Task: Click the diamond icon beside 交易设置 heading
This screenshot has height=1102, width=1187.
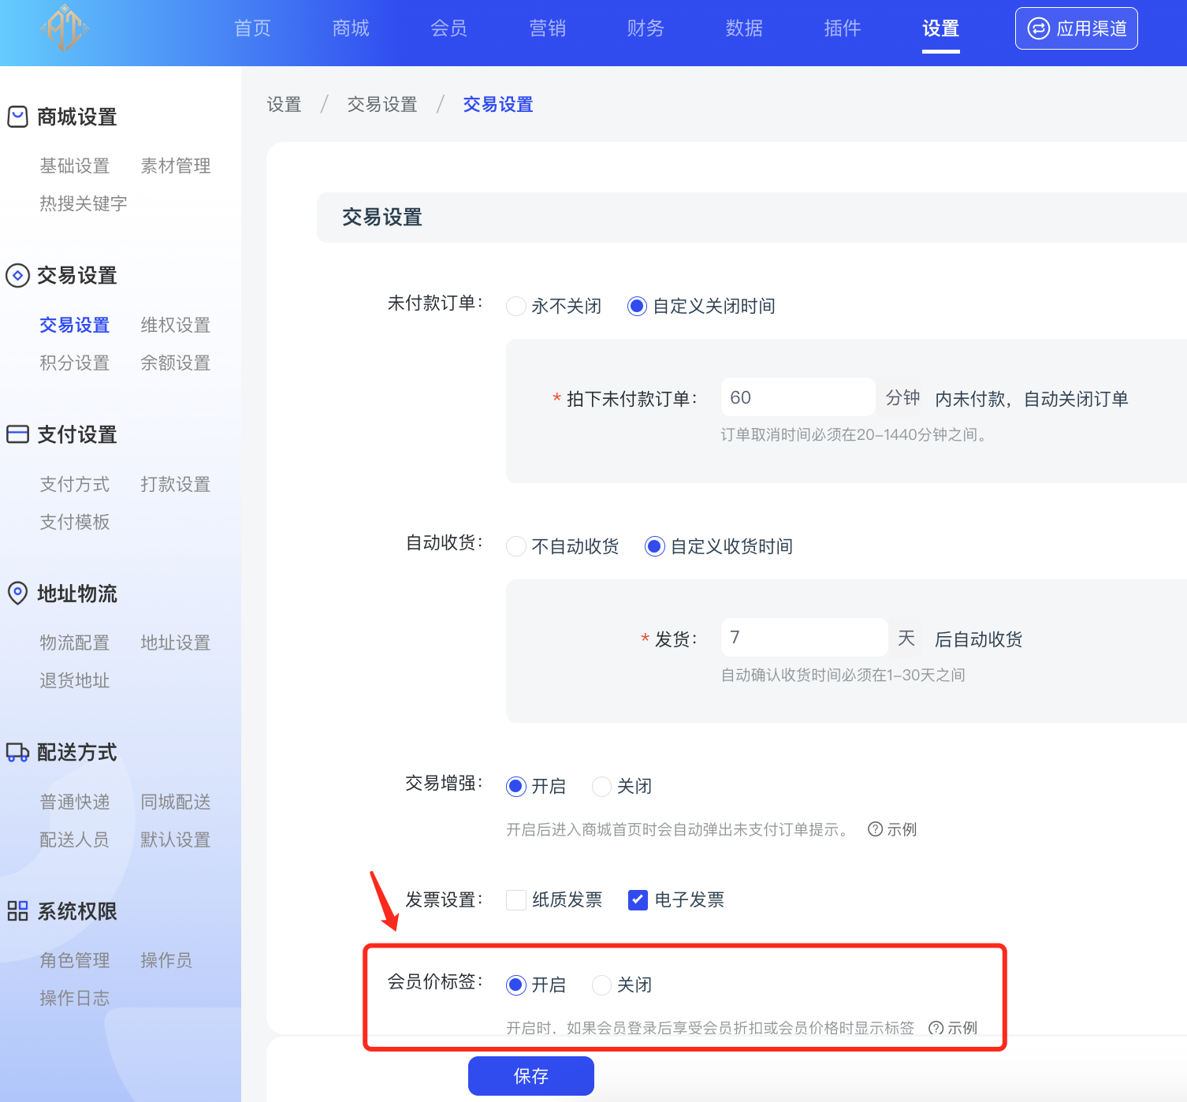Action: click(x=17, y=276)
